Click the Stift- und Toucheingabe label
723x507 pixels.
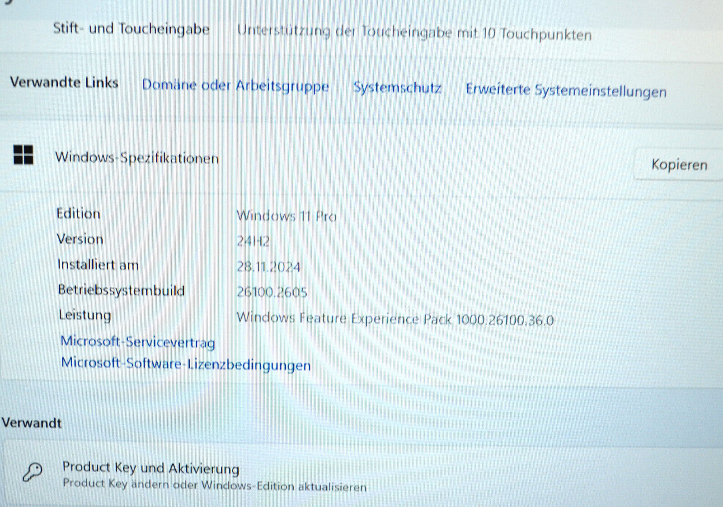tap(131, 28)
